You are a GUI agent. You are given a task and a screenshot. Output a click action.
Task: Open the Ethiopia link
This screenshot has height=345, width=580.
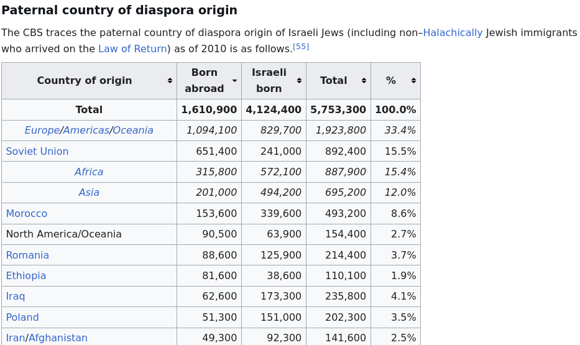click(26, 276)
